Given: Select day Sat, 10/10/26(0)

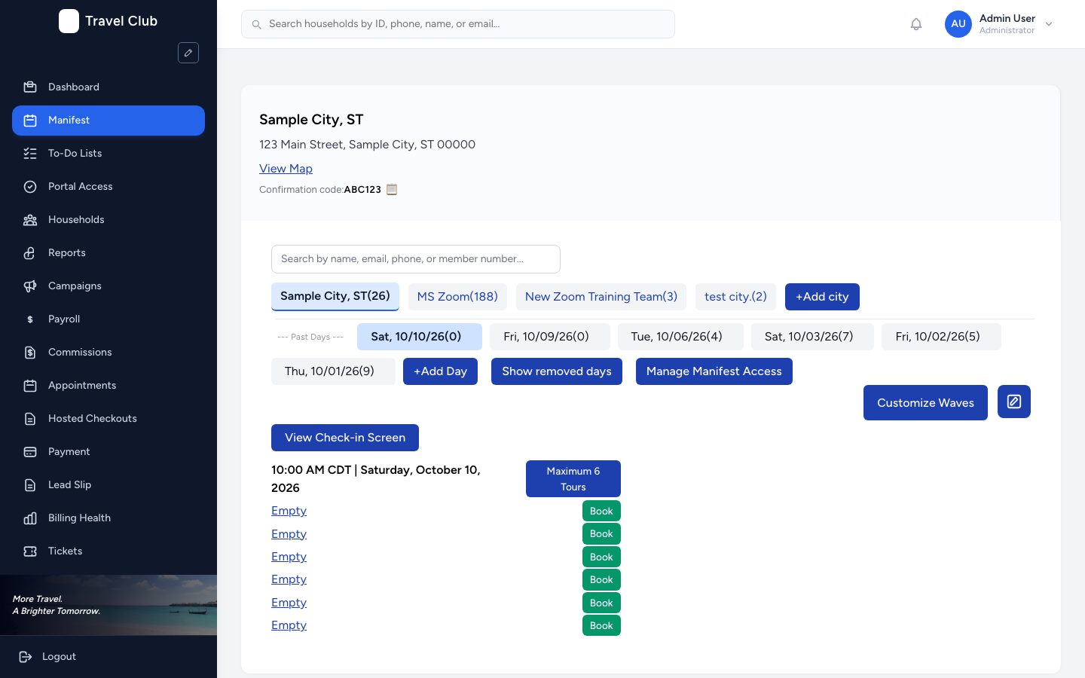Looking at the screenshot, I should [420, 337].
